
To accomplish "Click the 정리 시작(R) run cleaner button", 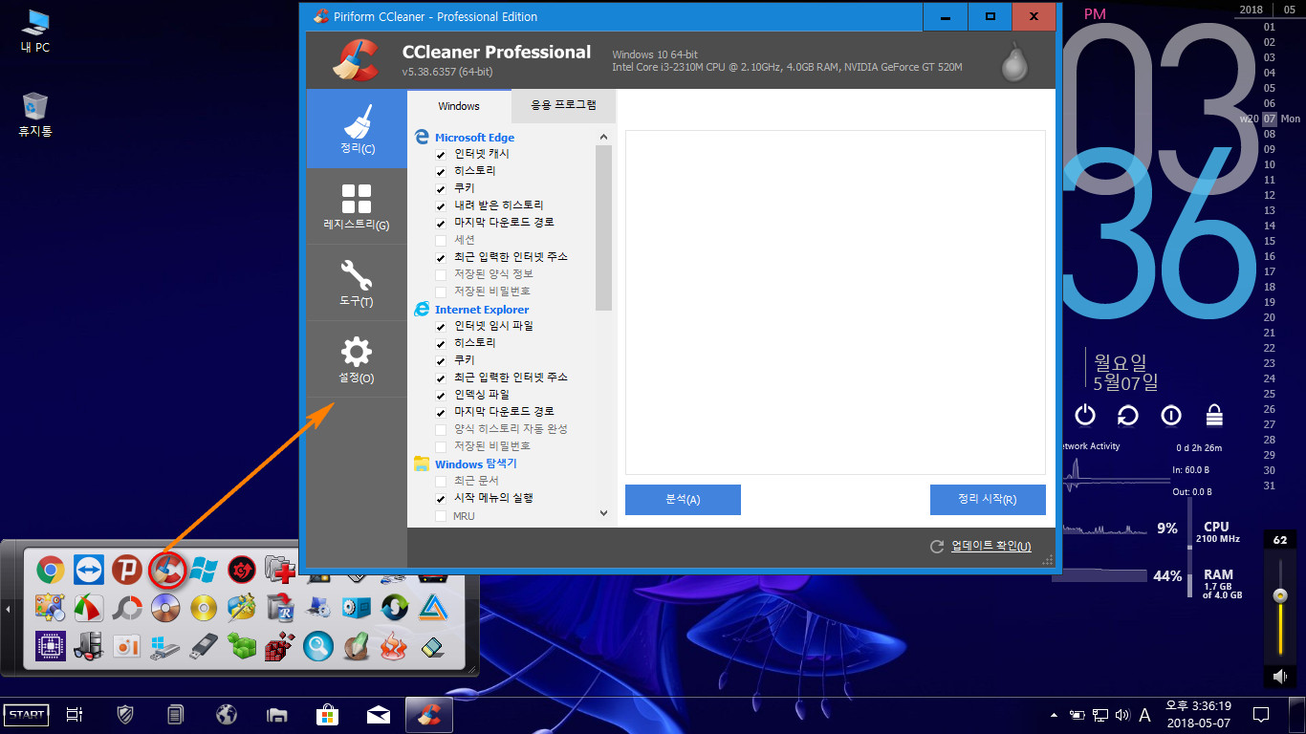I will click(x=988, y=499).
